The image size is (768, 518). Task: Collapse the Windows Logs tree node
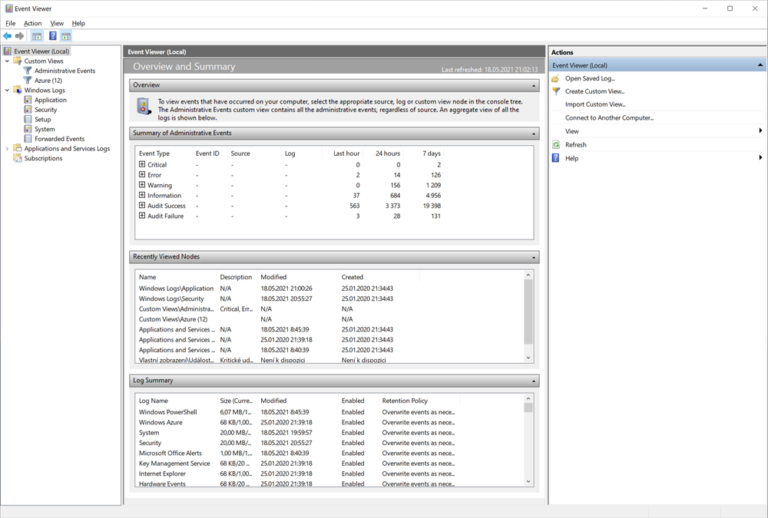click(x=7, y=90)
